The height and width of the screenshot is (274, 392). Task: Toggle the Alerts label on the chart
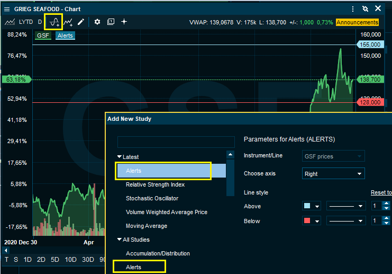pyautogui.click(x=65, y=36)
